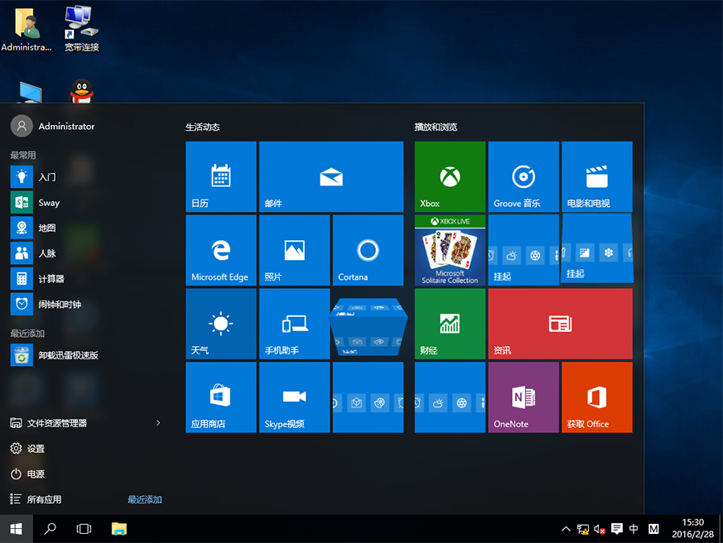723x543 pixels.
Task: Launch Skype 视频 tile
Action: (x=294, y=397)
